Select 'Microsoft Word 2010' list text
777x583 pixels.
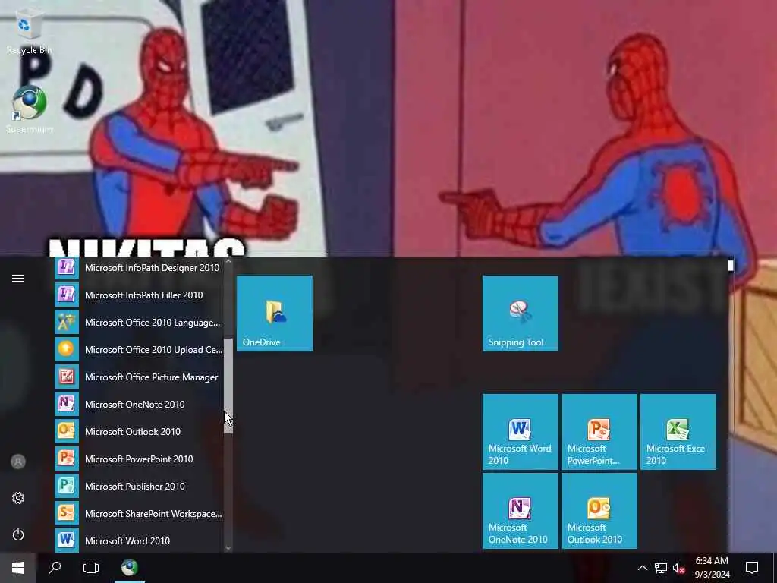(x=127, y=540)
